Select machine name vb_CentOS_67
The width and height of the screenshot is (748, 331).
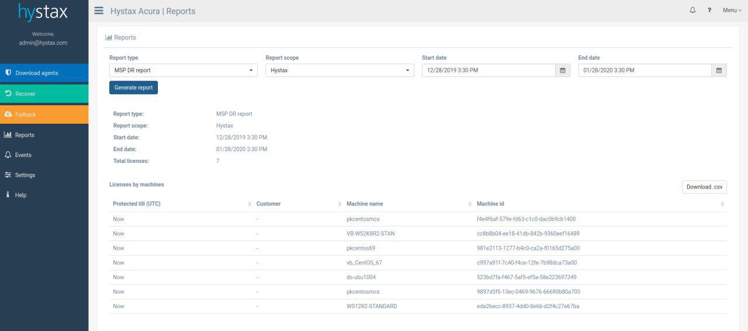click(364, 263)
